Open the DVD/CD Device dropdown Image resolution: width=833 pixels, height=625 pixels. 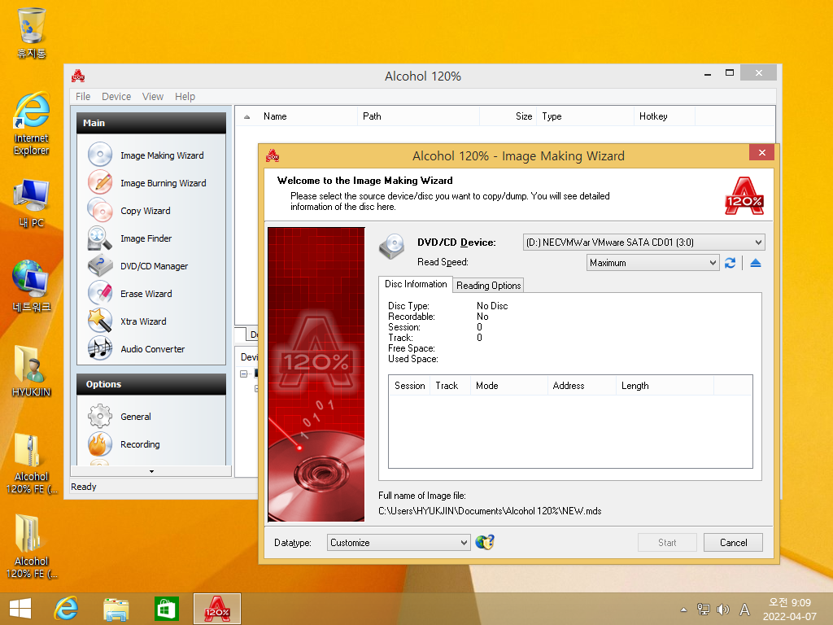(x=643, y=243)
